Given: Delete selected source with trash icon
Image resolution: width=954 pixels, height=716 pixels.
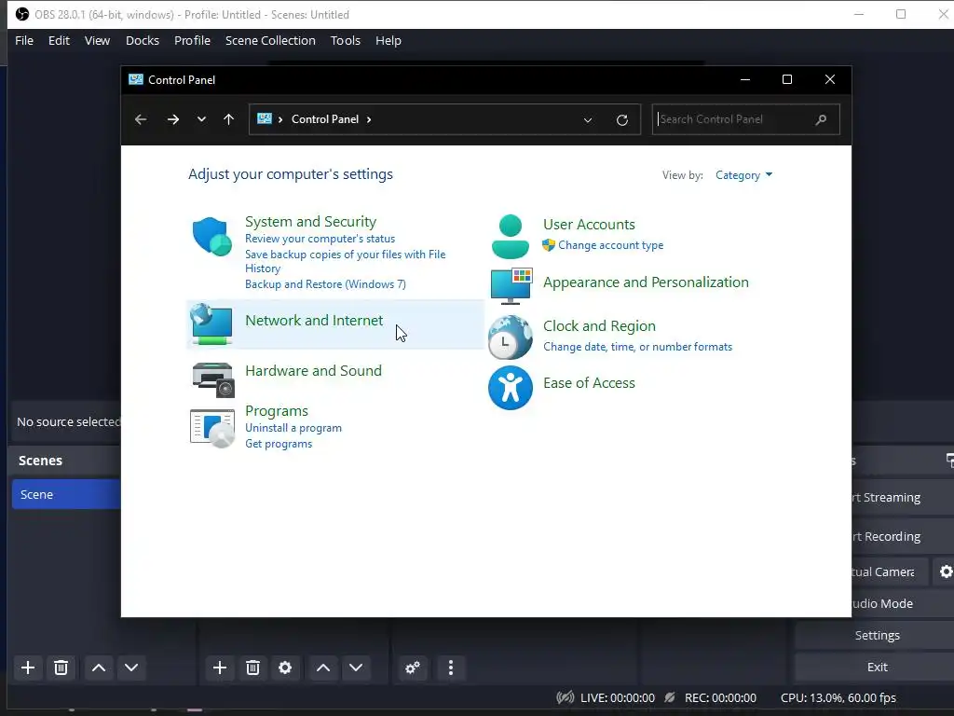Looking at the screenshot, I should [252, 668].
